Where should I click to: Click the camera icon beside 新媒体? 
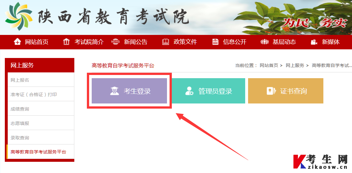(314, 42)
